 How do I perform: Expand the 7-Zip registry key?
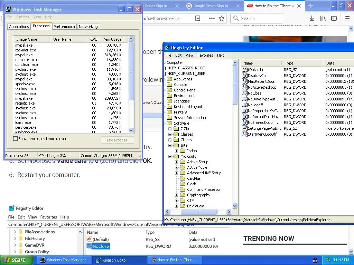tap(170, 129)
